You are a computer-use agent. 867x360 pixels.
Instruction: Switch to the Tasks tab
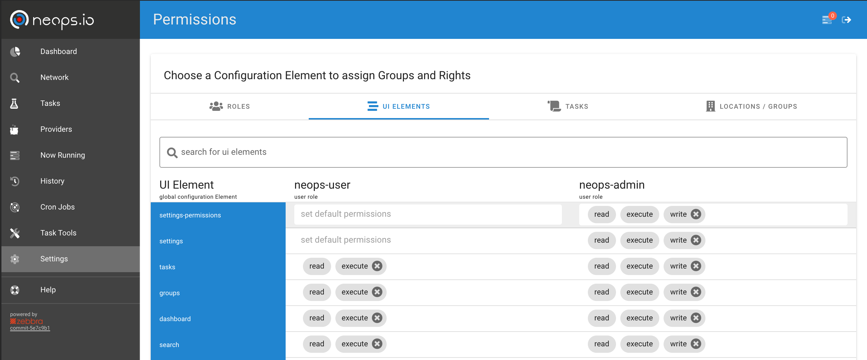[x=568, y=107]
